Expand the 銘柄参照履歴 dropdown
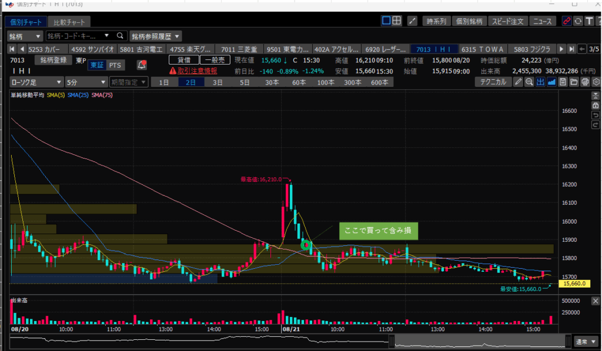Image resolution: width=602 pixels, height=351 pixels. 156,36
